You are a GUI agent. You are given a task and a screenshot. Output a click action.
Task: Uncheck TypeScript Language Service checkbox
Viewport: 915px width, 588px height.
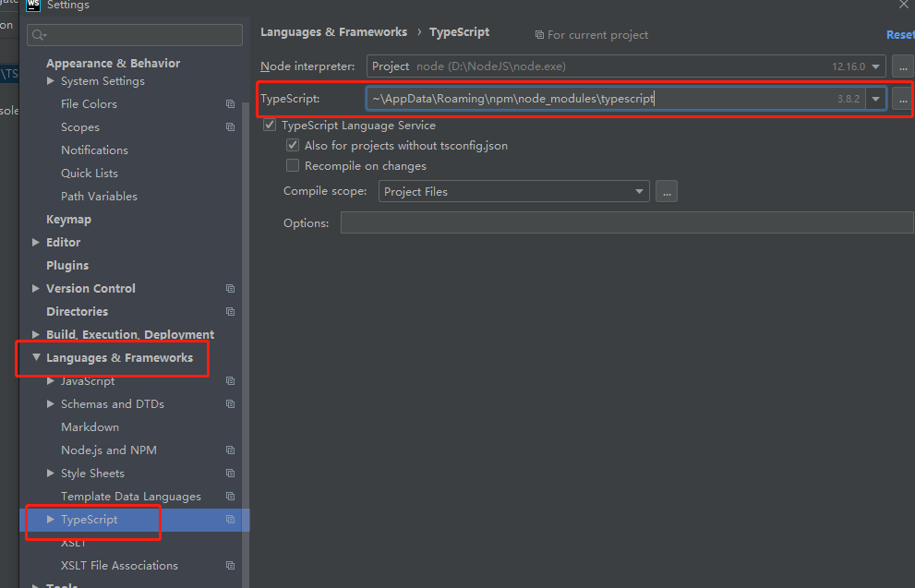(270, 125)
